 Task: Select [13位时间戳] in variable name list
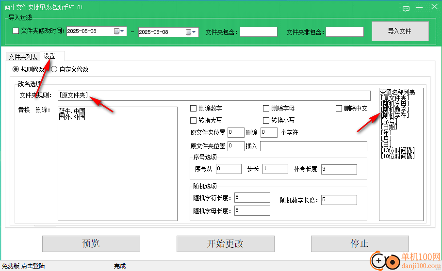[x=398, y=150]
